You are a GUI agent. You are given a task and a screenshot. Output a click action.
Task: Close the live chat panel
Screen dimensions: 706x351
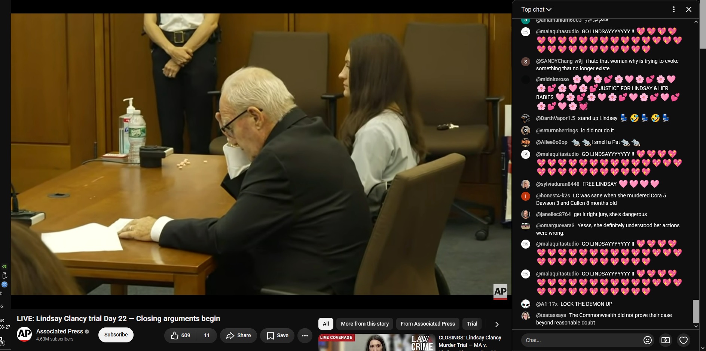coord(689,9)
